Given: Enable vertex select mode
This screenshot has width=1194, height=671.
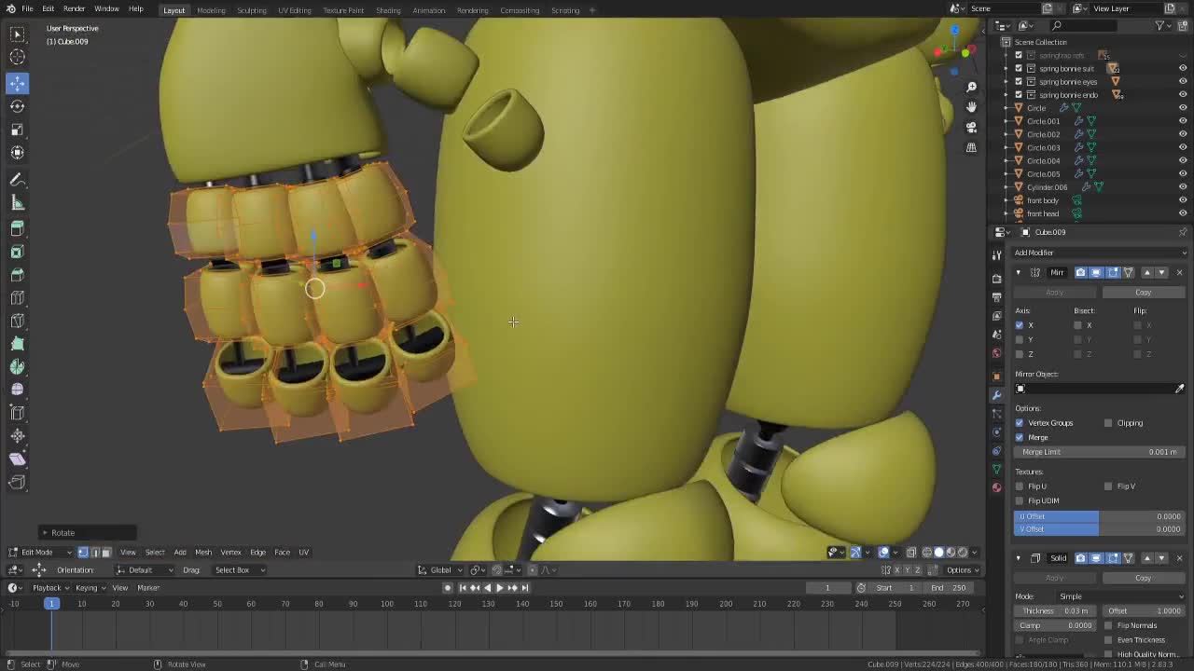Looking at the screenshot, I should (x=83, y=552).
